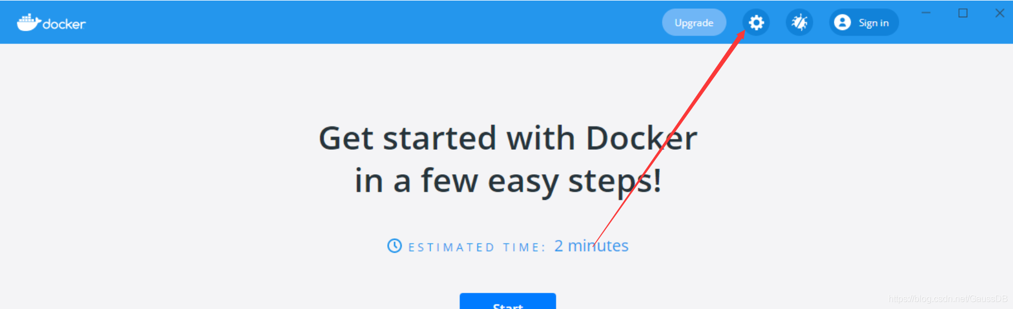This screenshot has width=1013, height=309.
Task: Close the Docker Desktop window
Action: pos(1000,13)
